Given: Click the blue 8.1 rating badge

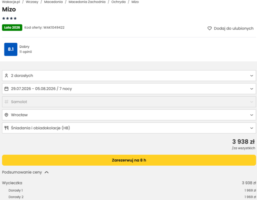Looking at the screenshot, I should pyautogui.click(x=11, y=49).
